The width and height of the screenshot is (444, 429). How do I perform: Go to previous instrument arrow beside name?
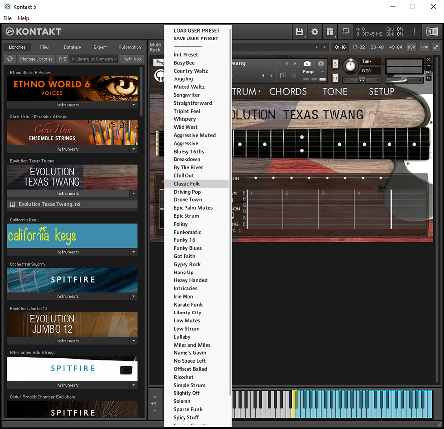click(287, 64)
